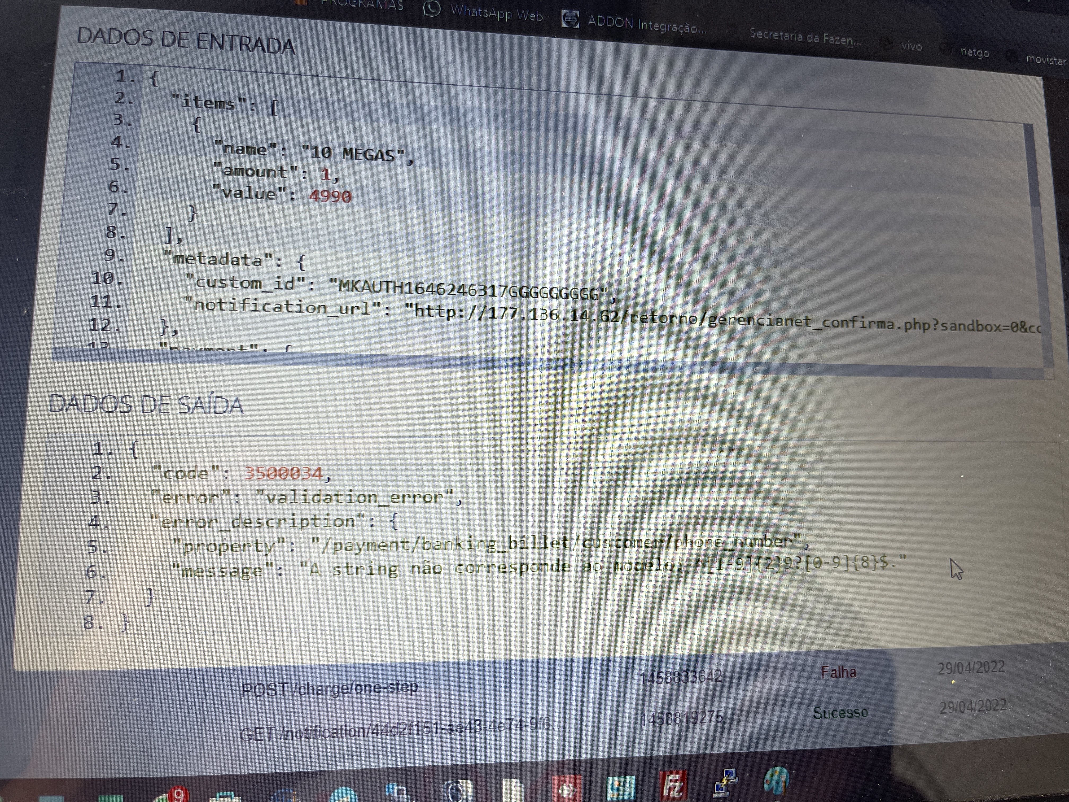The width and height of the screenshot is (1069, 802).
Task: Click the DADOS DE ENTRADA heading
Action: point(186,41)
